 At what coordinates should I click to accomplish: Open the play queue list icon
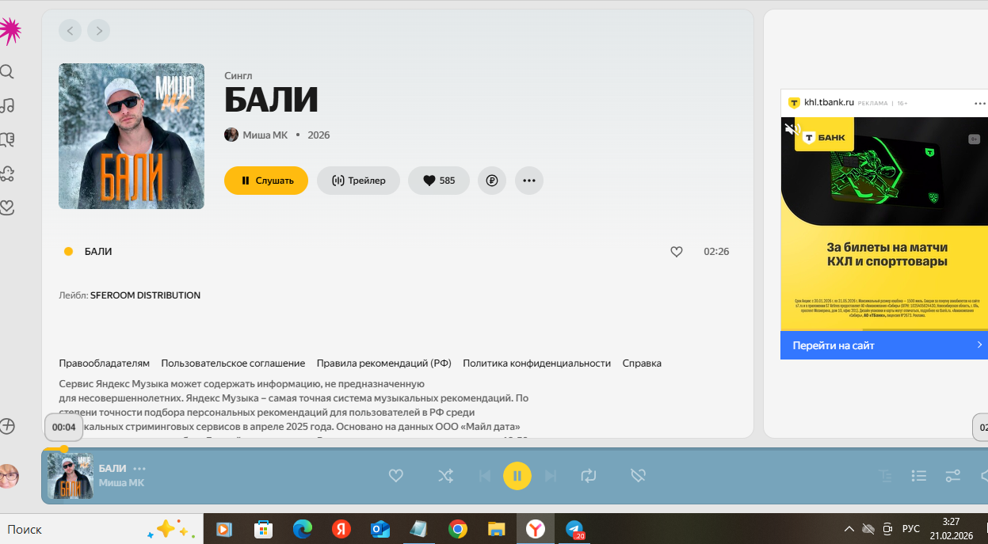tap(919, 476)
